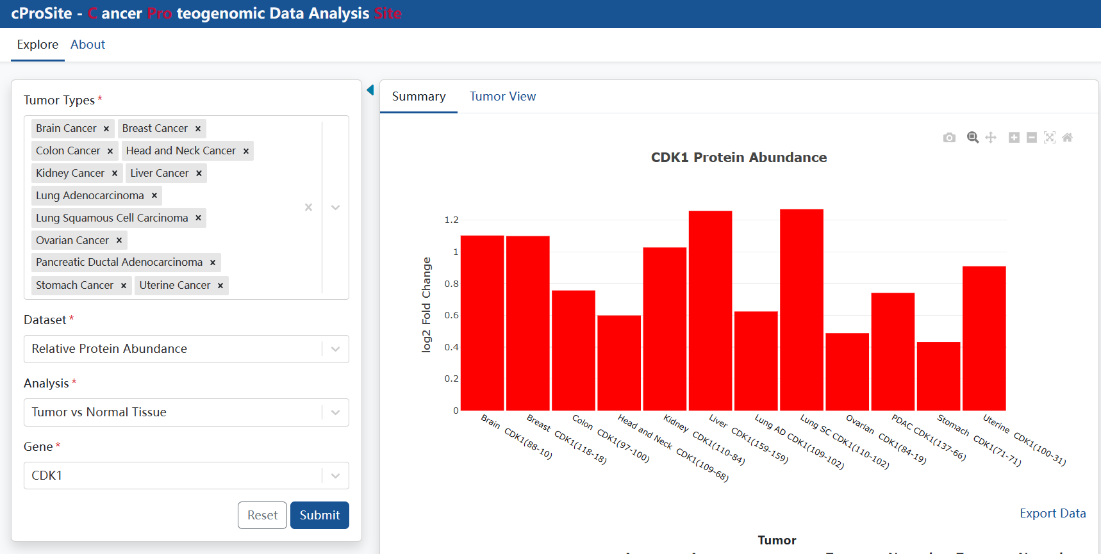Click the Export Data link

1053,514
